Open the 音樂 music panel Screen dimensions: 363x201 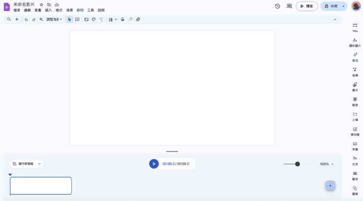(x=355, y=72)
